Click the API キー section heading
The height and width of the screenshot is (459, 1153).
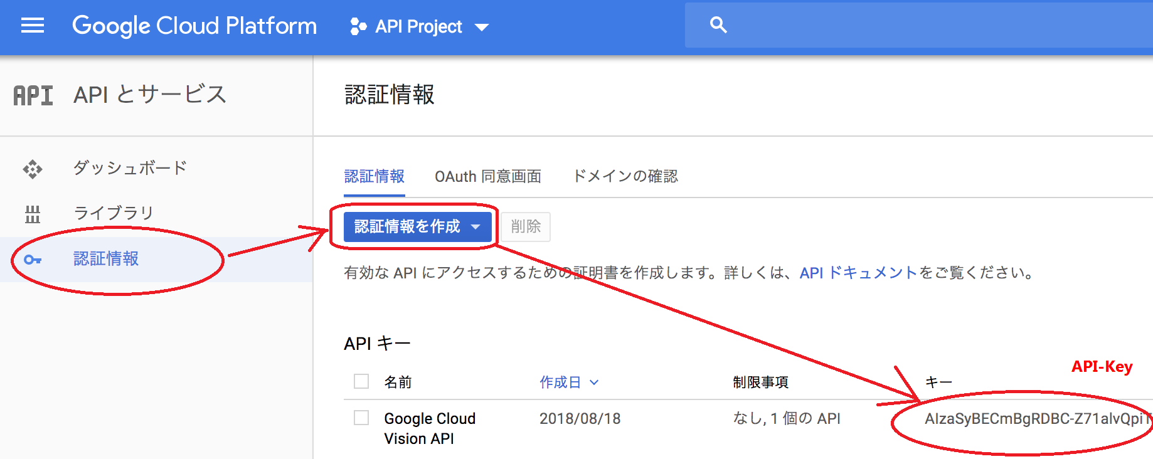377,344
